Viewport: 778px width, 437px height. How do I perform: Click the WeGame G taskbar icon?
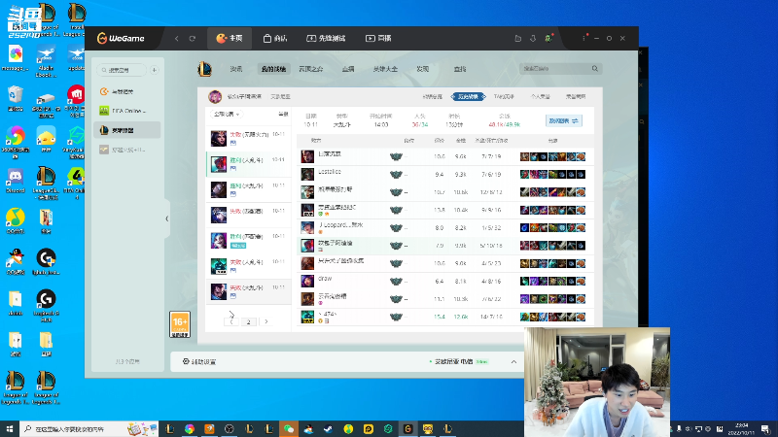[x=407, y=428]
